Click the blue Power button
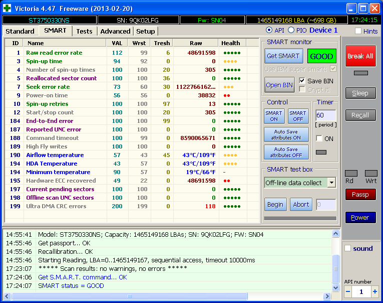Viewport: 383px width, 303px height. pyautogui.click(x=360, y=217)
